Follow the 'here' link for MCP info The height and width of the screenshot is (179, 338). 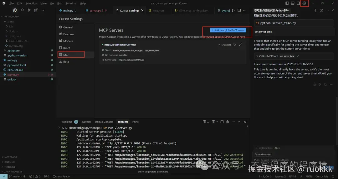coord(242,37)
